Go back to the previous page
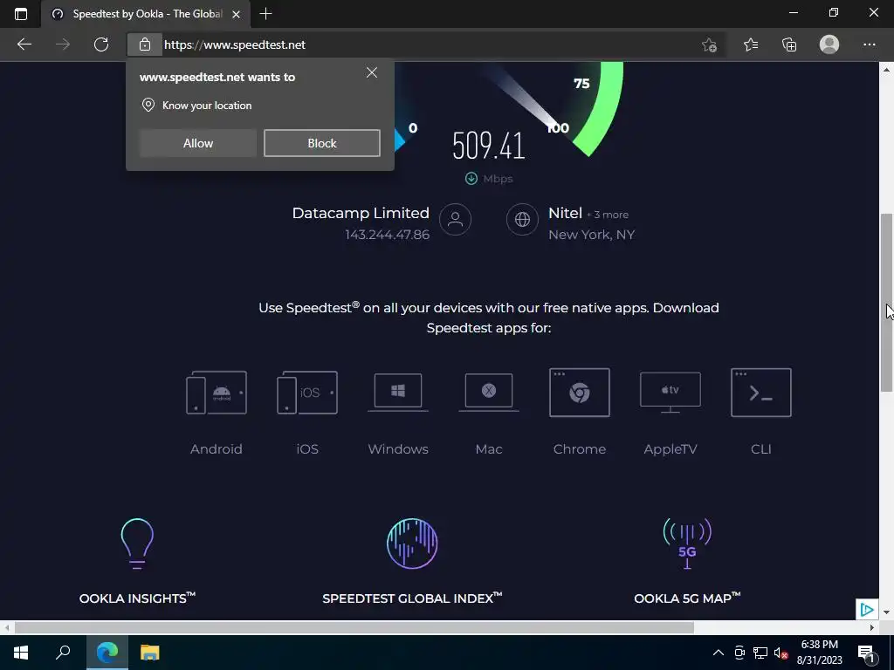The width and height of the screenshot is (894, 670). coord(24,44)
